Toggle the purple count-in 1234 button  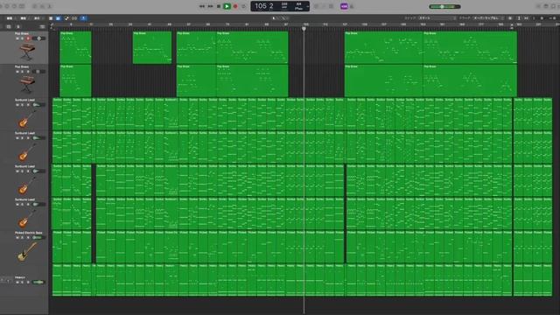[344, 6]
